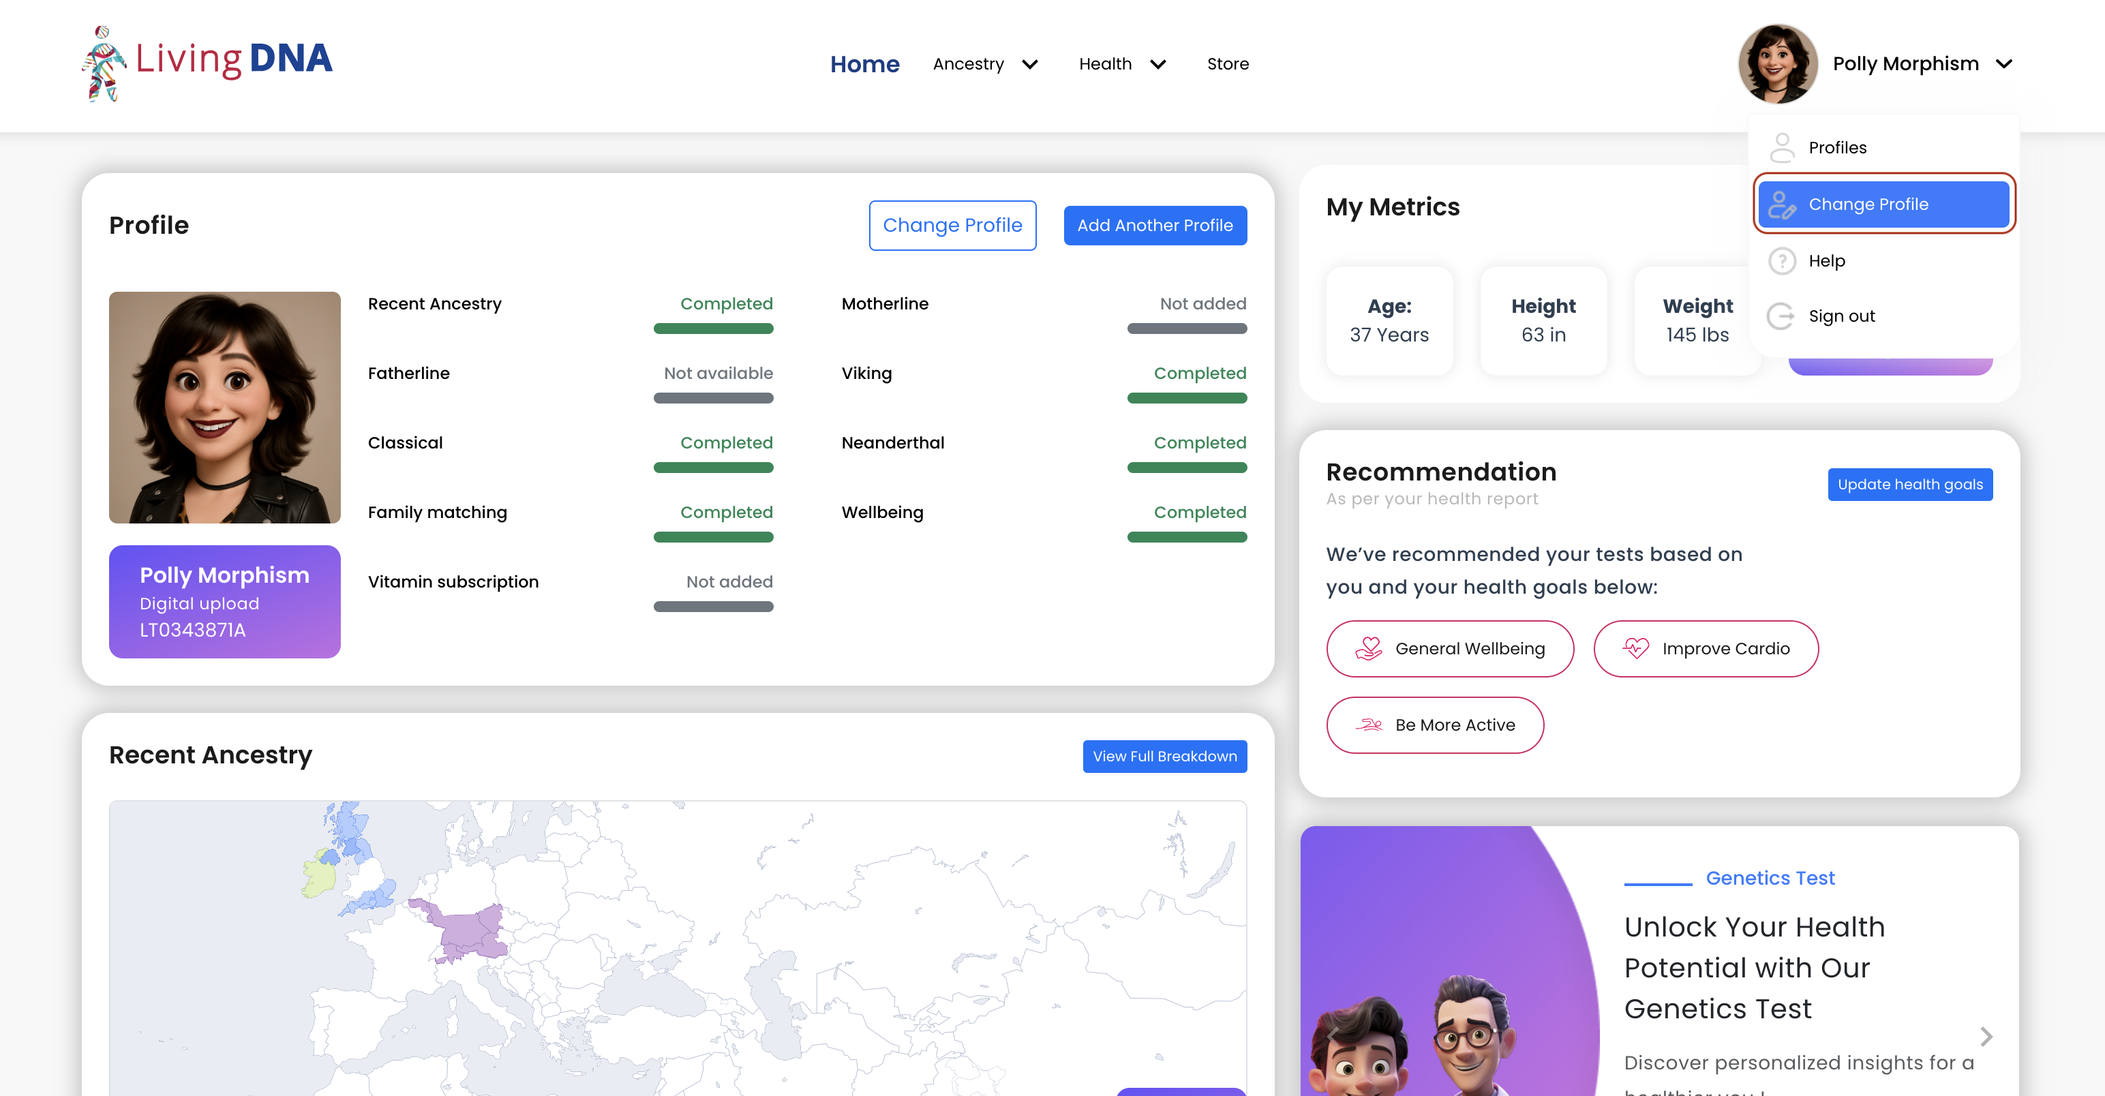Click the Age 37 Years metric card

click(1389, 321)
